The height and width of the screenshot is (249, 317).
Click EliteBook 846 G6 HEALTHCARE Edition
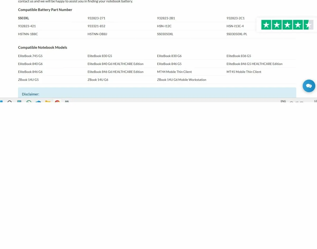click(115, 72)
